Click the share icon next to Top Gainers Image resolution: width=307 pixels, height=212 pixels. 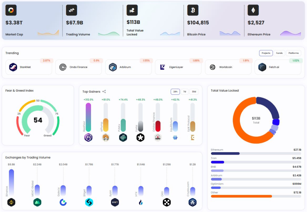104,92
